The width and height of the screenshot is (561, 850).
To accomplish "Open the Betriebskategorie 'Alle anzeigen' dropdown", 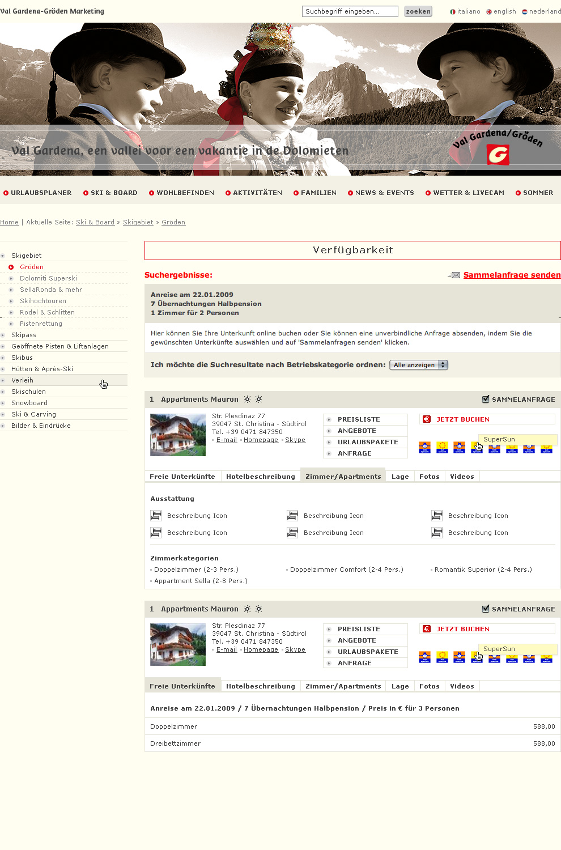I will point(419,365).
